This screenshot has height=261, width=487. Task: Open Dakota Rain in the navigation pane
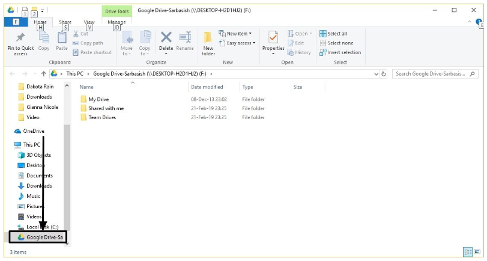coord(36,87)
